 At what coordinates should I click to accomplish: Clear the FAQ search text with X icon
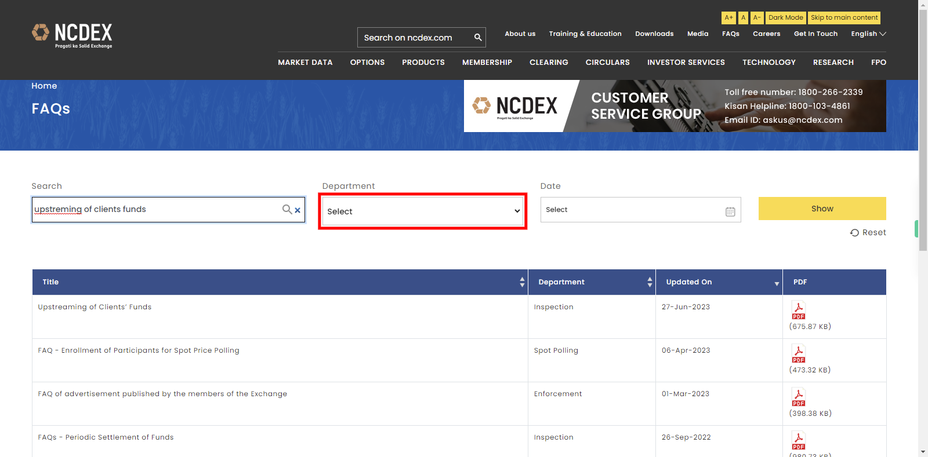[298, 210]
